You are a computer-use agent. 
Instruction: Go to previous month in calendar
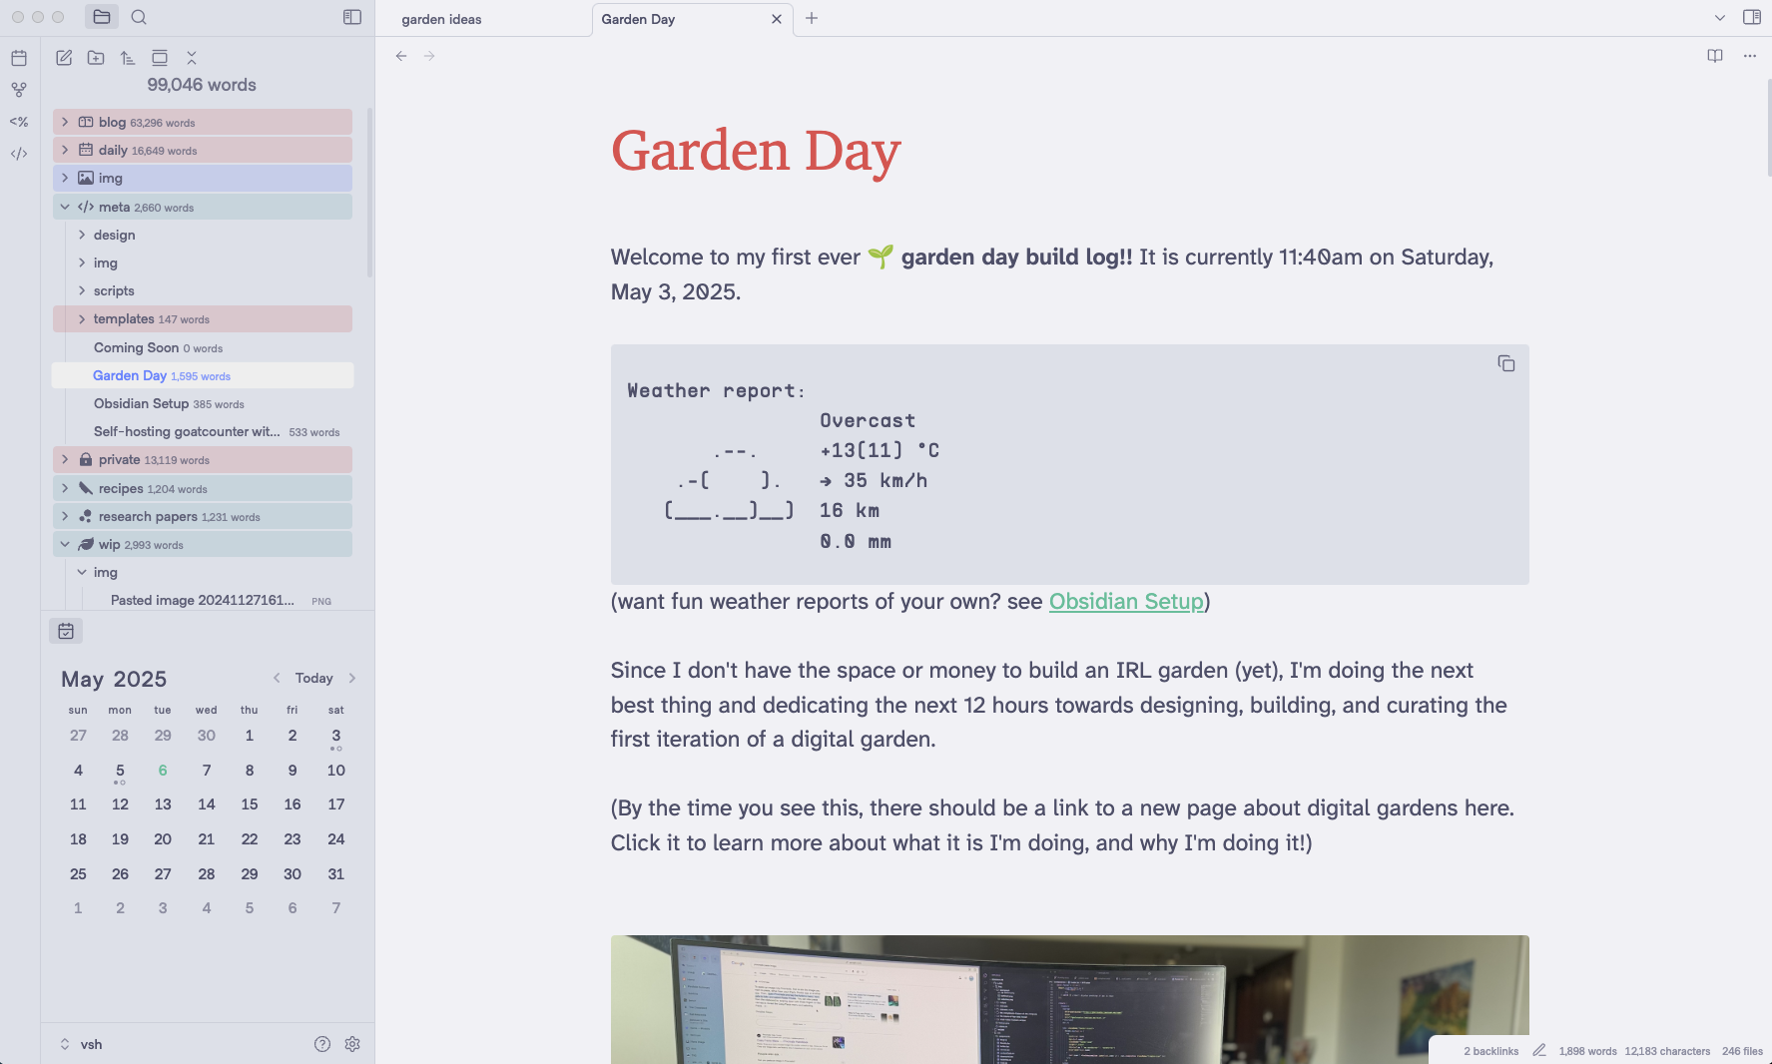coord(277,678)
